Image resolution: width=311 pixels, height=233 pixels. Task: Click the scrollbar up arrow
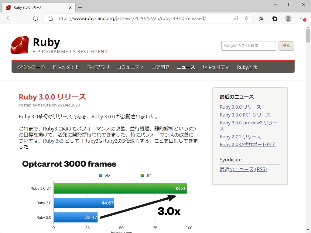(x=308, y=27)
